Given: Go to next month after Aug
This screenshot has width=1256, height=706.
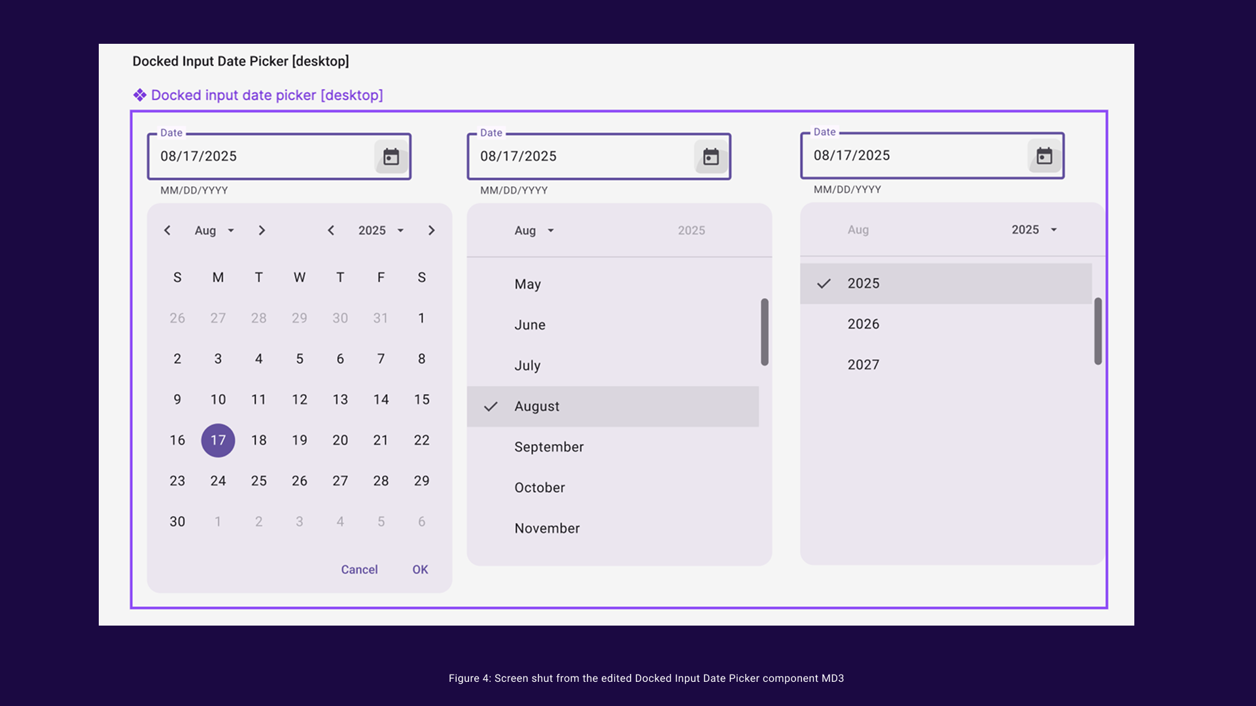Looking at the screenshot, I should (262, 231).
